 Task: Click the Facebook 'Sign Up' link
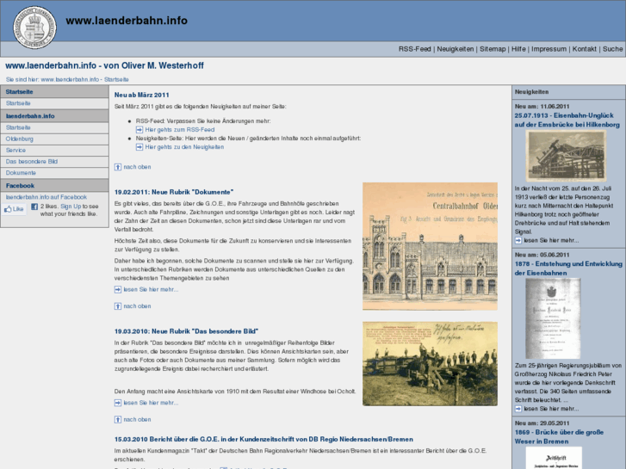tap(71, 207)
